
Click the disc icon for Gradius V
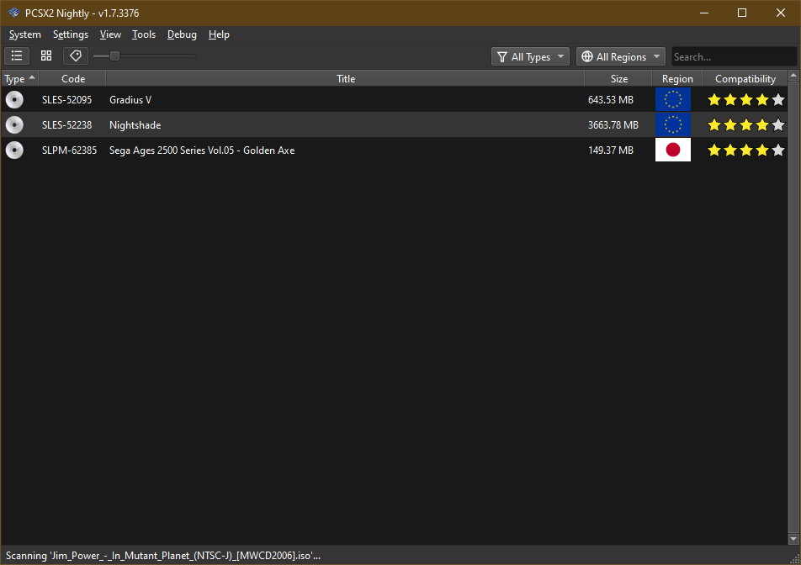tap(14, 99)
